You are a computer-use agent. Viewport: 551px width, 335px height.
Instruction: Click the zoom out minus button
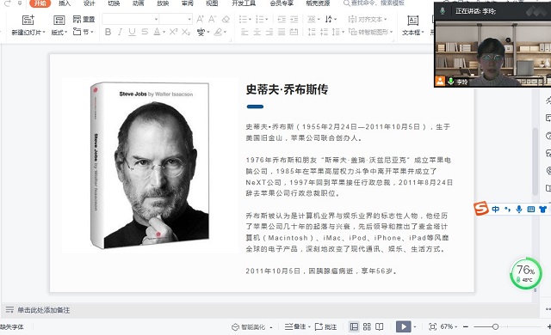point(466,326)
